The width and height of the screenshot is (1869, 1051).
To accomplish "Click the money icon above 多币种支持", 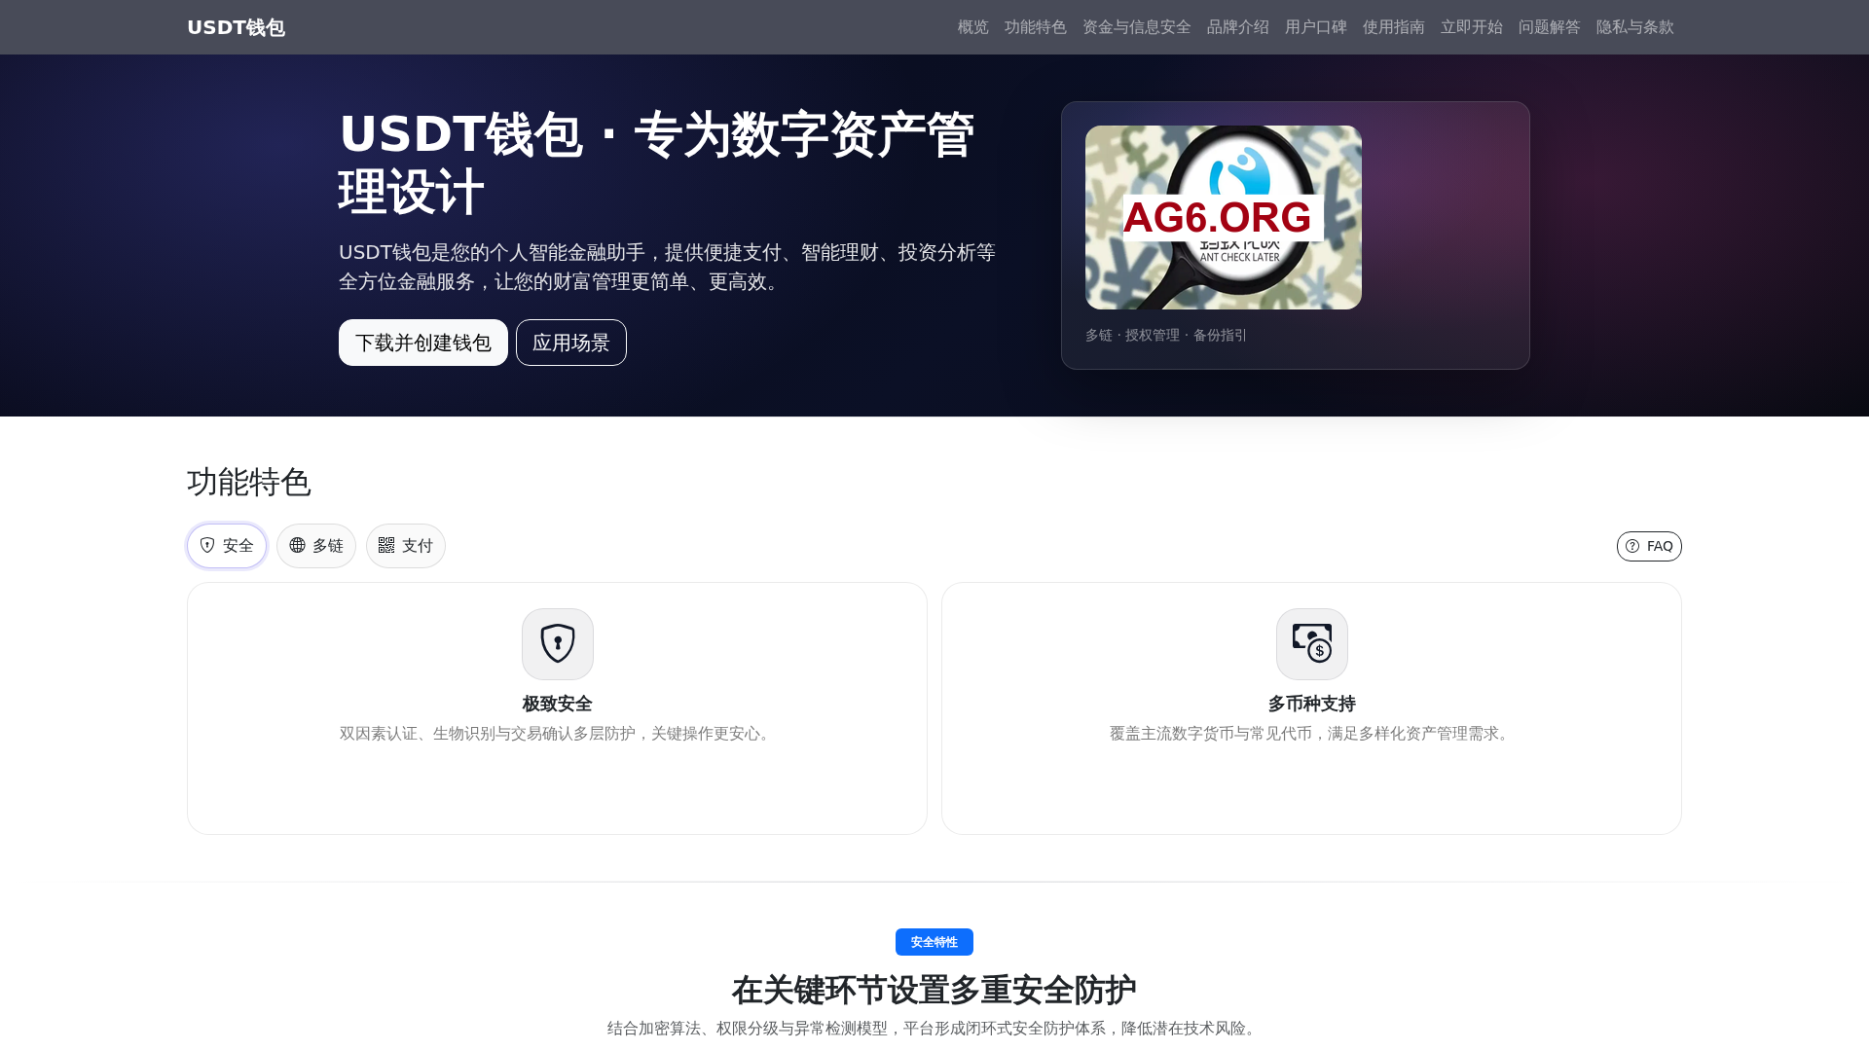I will click(x=1312, y=644).
